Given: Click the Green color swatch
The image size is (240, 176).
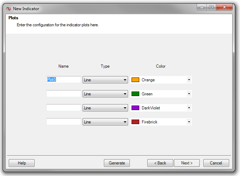Looking at the screenshot, I should pyautogui.click(x=135, y=94).
